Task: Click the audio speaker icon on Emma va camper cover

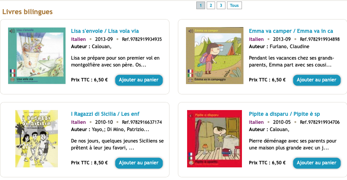Action: (189, 31)
